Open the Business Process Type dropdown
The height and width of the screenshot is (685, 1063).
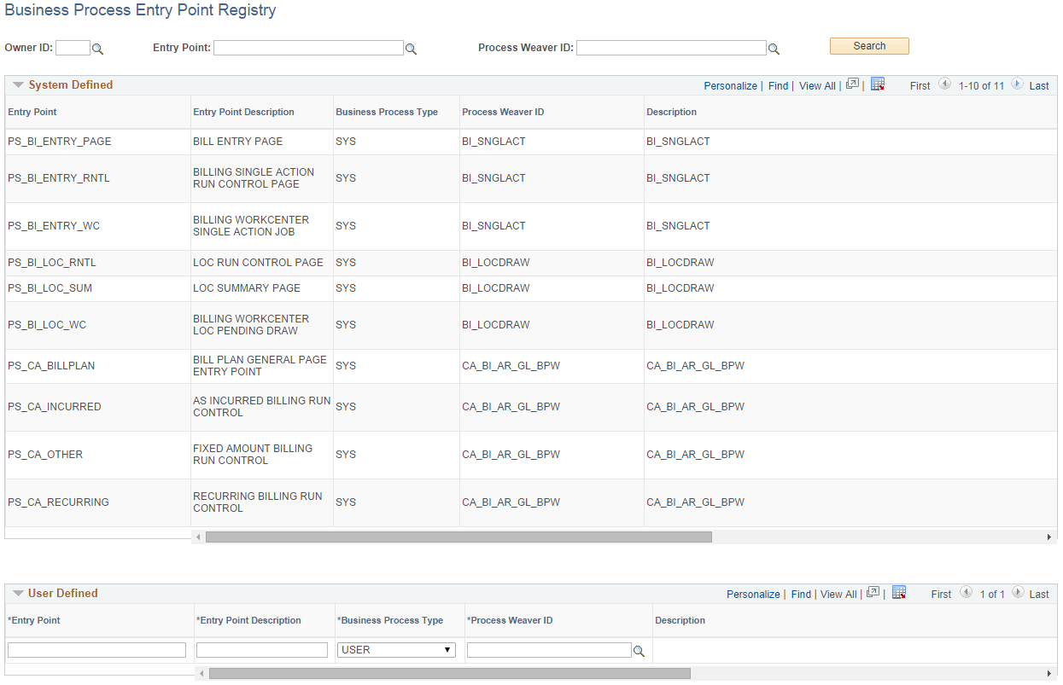tap(396, 649)
